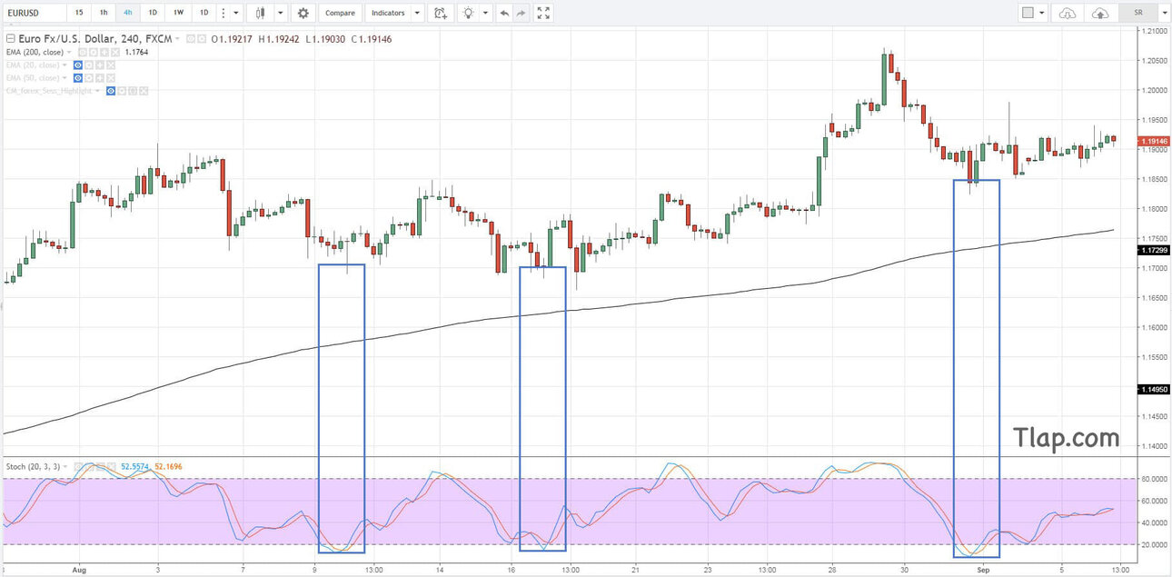Remove the Stoch (20, 3, 3) indicator
This screenshot has width=1172, height=577.
point(111,466)
